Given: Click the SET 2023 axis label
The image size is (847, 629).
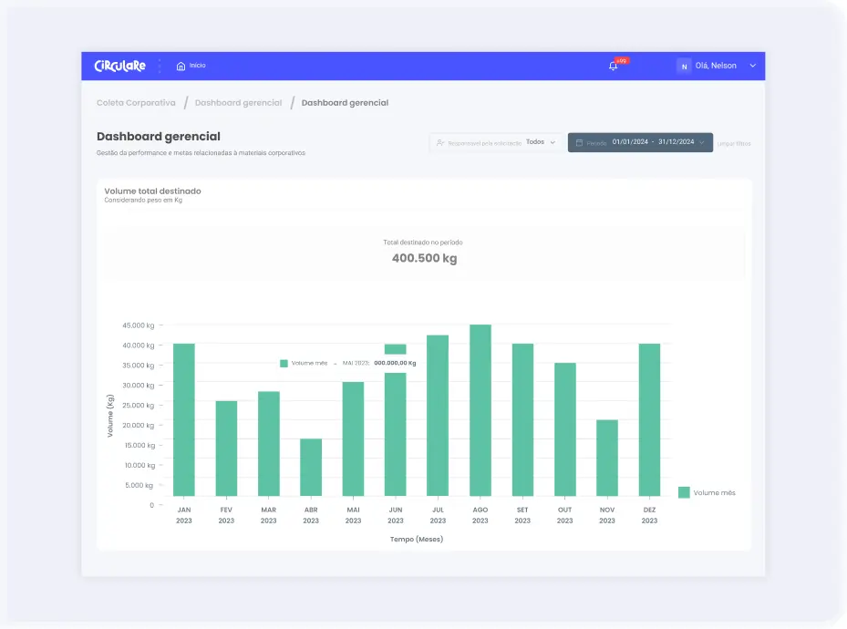Looking at the screenshot, I should pyautogui.click(x=522, y=515).
